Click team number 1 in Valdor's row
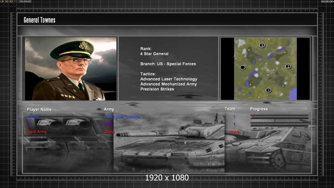334x188 pixels. coord(234,117)
